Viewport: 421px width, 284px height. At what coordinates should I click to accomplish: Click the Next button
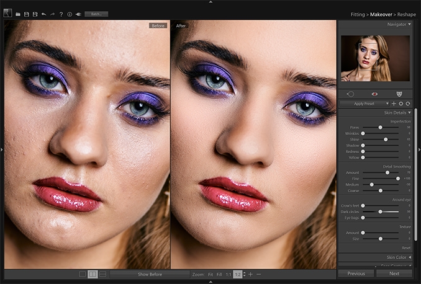coord(394,273)
